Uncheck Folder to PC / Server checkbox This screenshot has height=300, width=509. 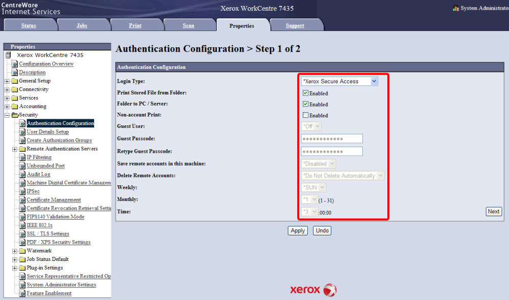click(305, 104)
